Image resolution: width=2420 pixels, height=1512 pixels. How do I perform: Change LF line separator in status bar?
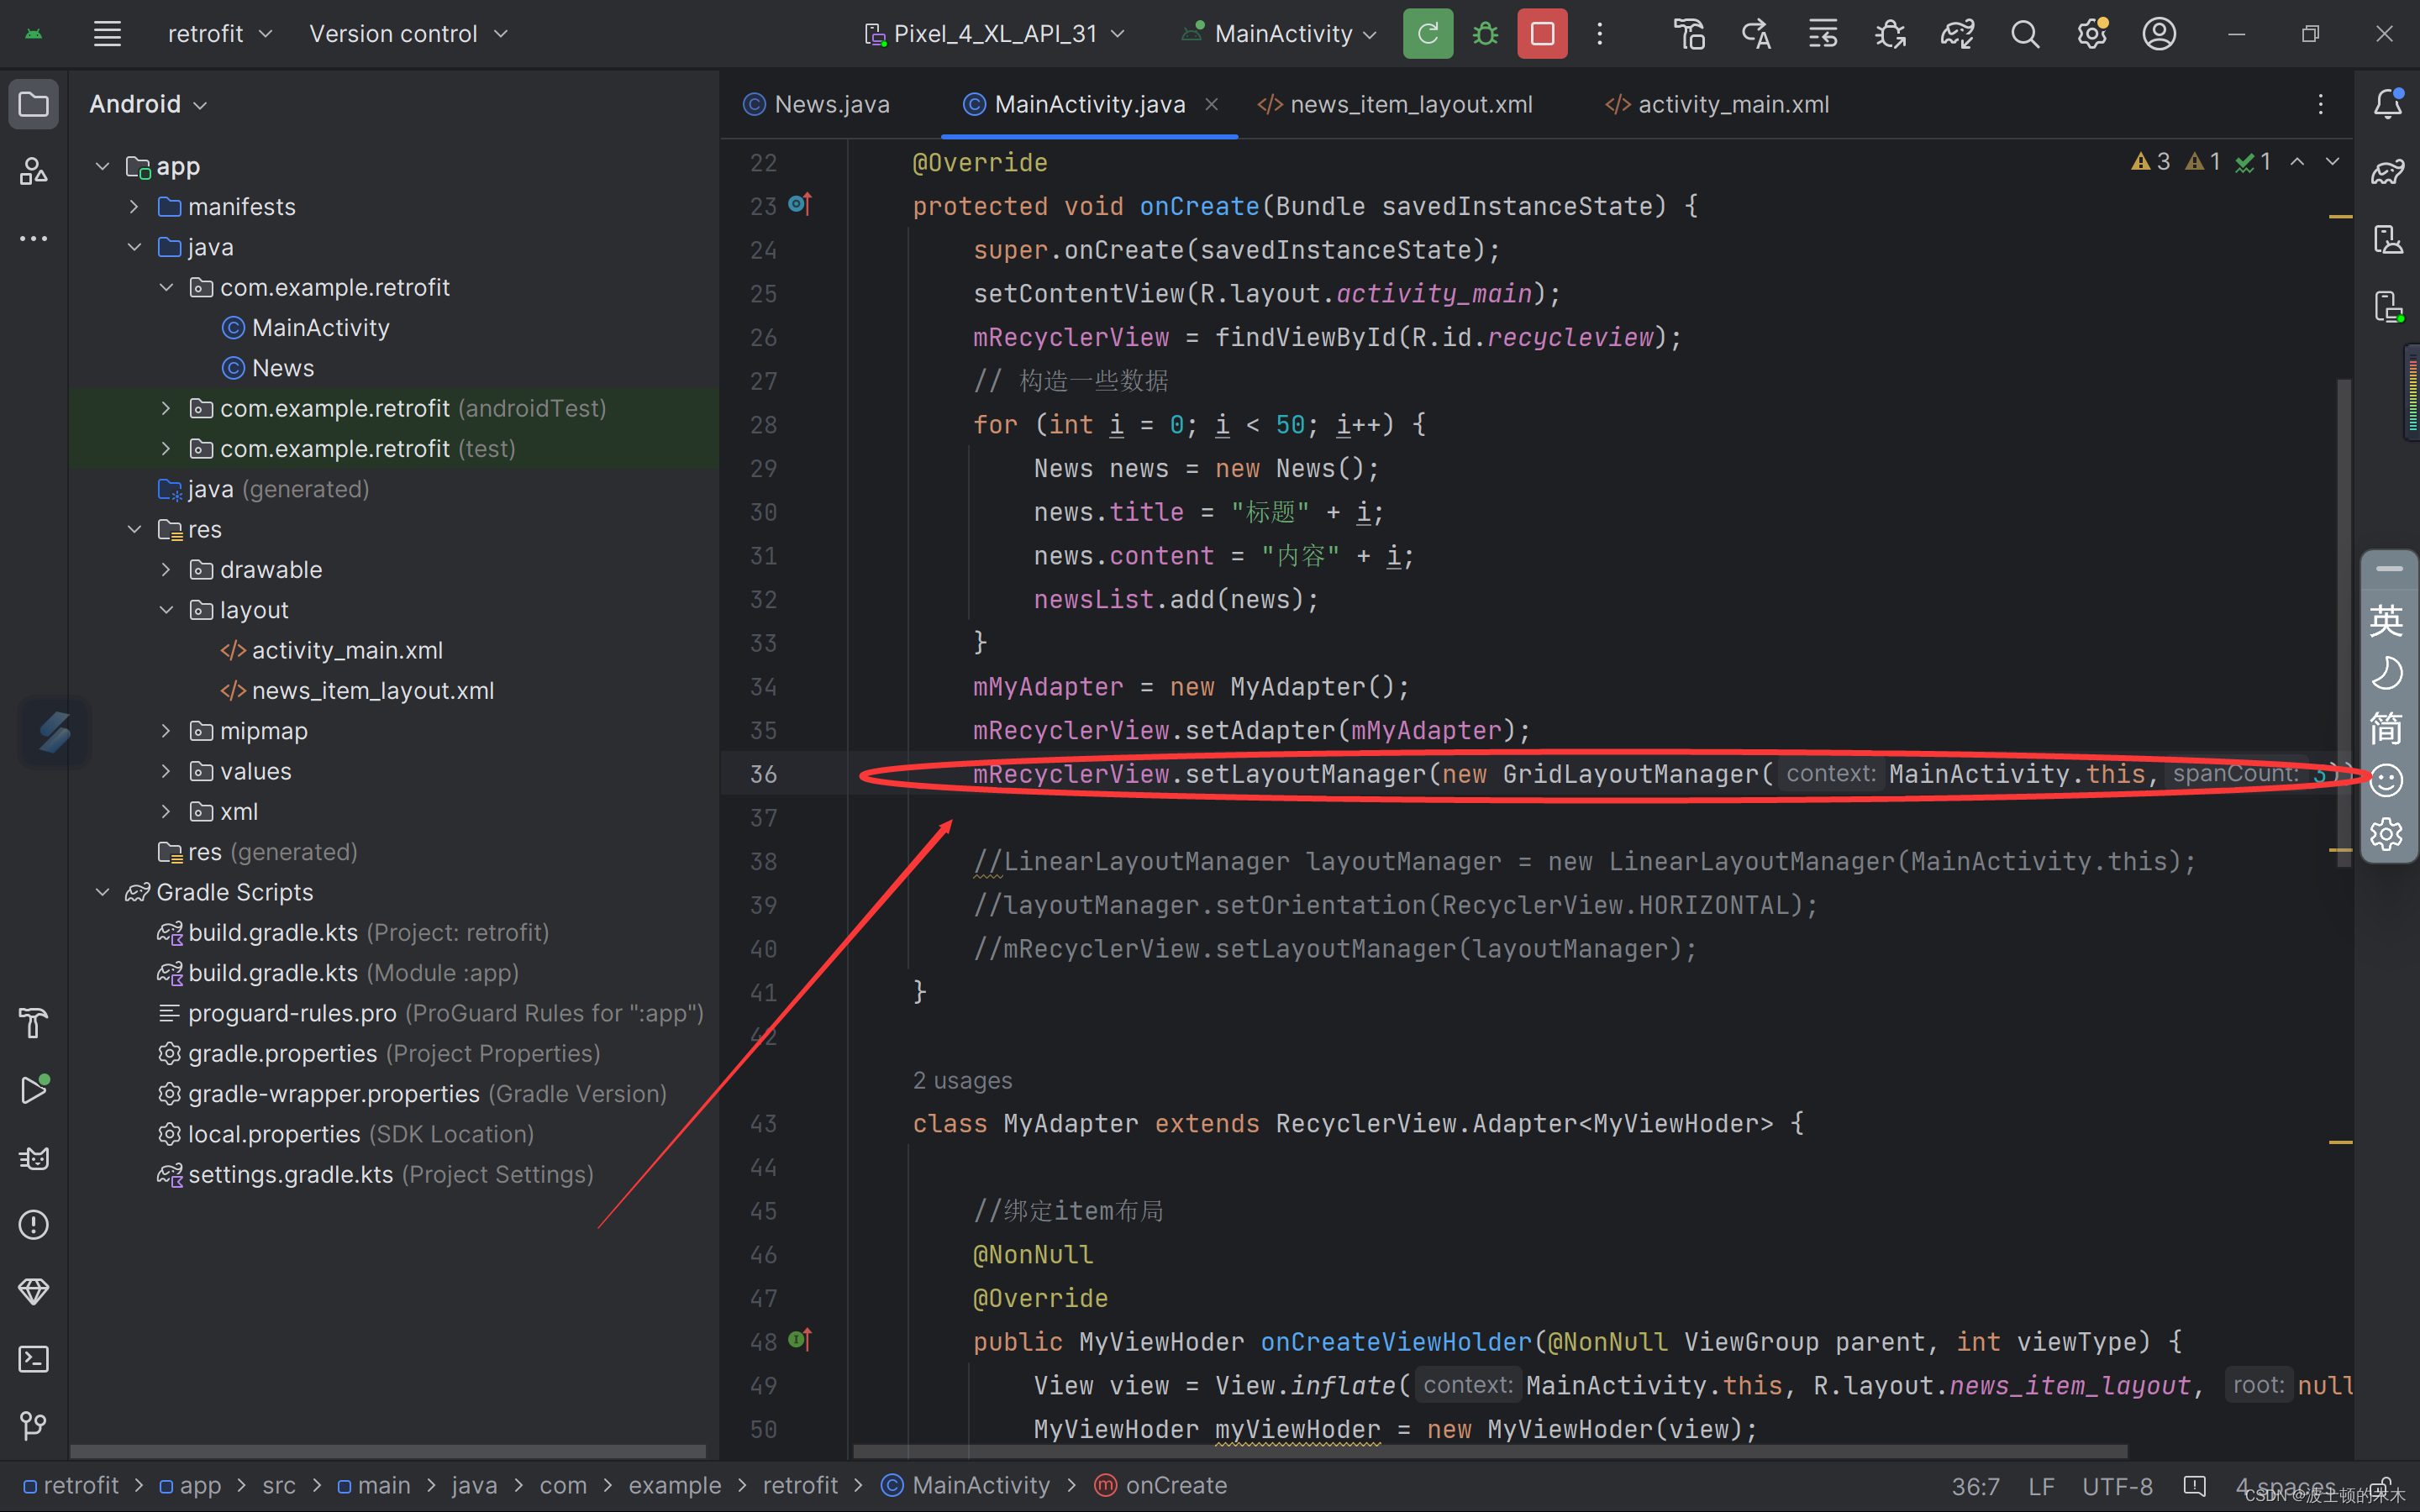tap(2041, 1487)
